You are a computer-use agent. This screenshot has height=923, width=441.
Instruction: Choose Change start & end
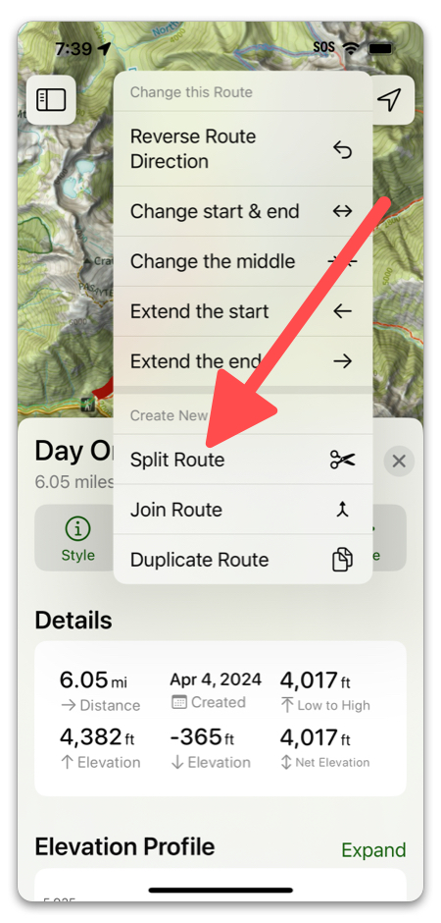(242, 211)
